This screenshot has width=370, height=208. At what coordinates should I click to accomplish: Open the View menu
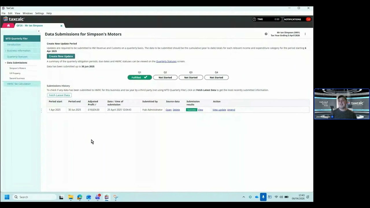coord(17,13)
